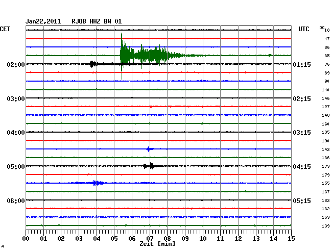The image size is (332, 252).
Task: Click the 09 minute axis label
Action: click(x=185, y=239)
